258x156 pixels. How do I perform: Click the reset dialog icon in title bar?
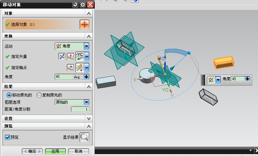[75, 5]
